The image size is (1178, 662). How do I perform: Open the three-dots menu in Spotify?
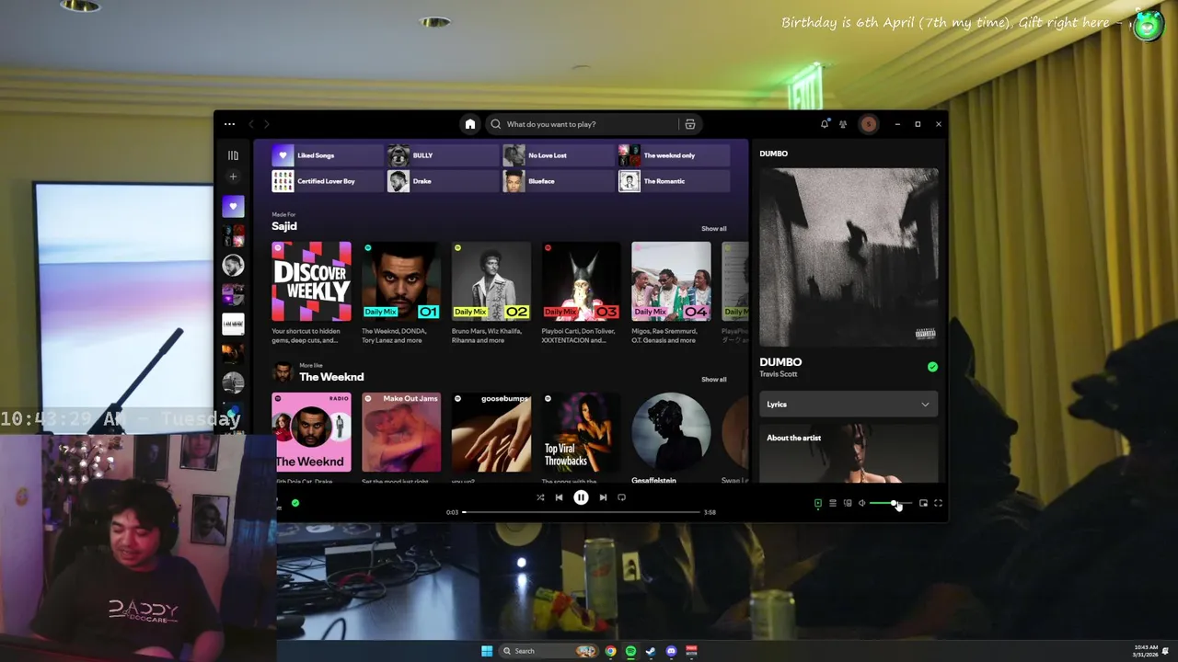point(229,124)
